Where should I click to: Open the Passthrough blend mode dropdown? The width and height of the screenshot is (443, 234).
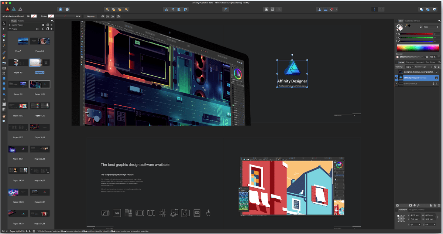coord(423,67)
